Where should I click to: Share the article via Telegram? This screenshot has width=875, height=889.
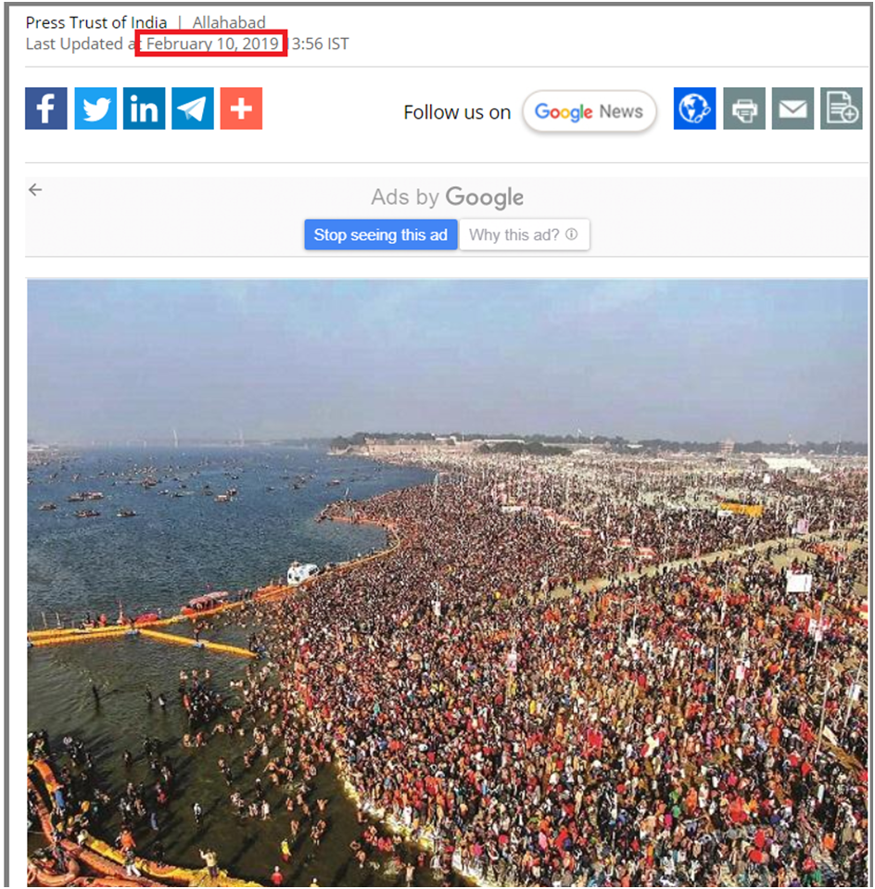[193, 108]
